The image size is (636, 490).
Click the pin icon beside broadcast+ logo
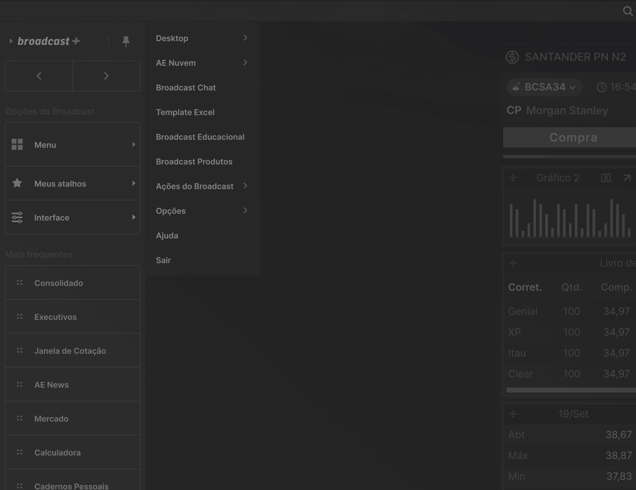click(126, 42)
